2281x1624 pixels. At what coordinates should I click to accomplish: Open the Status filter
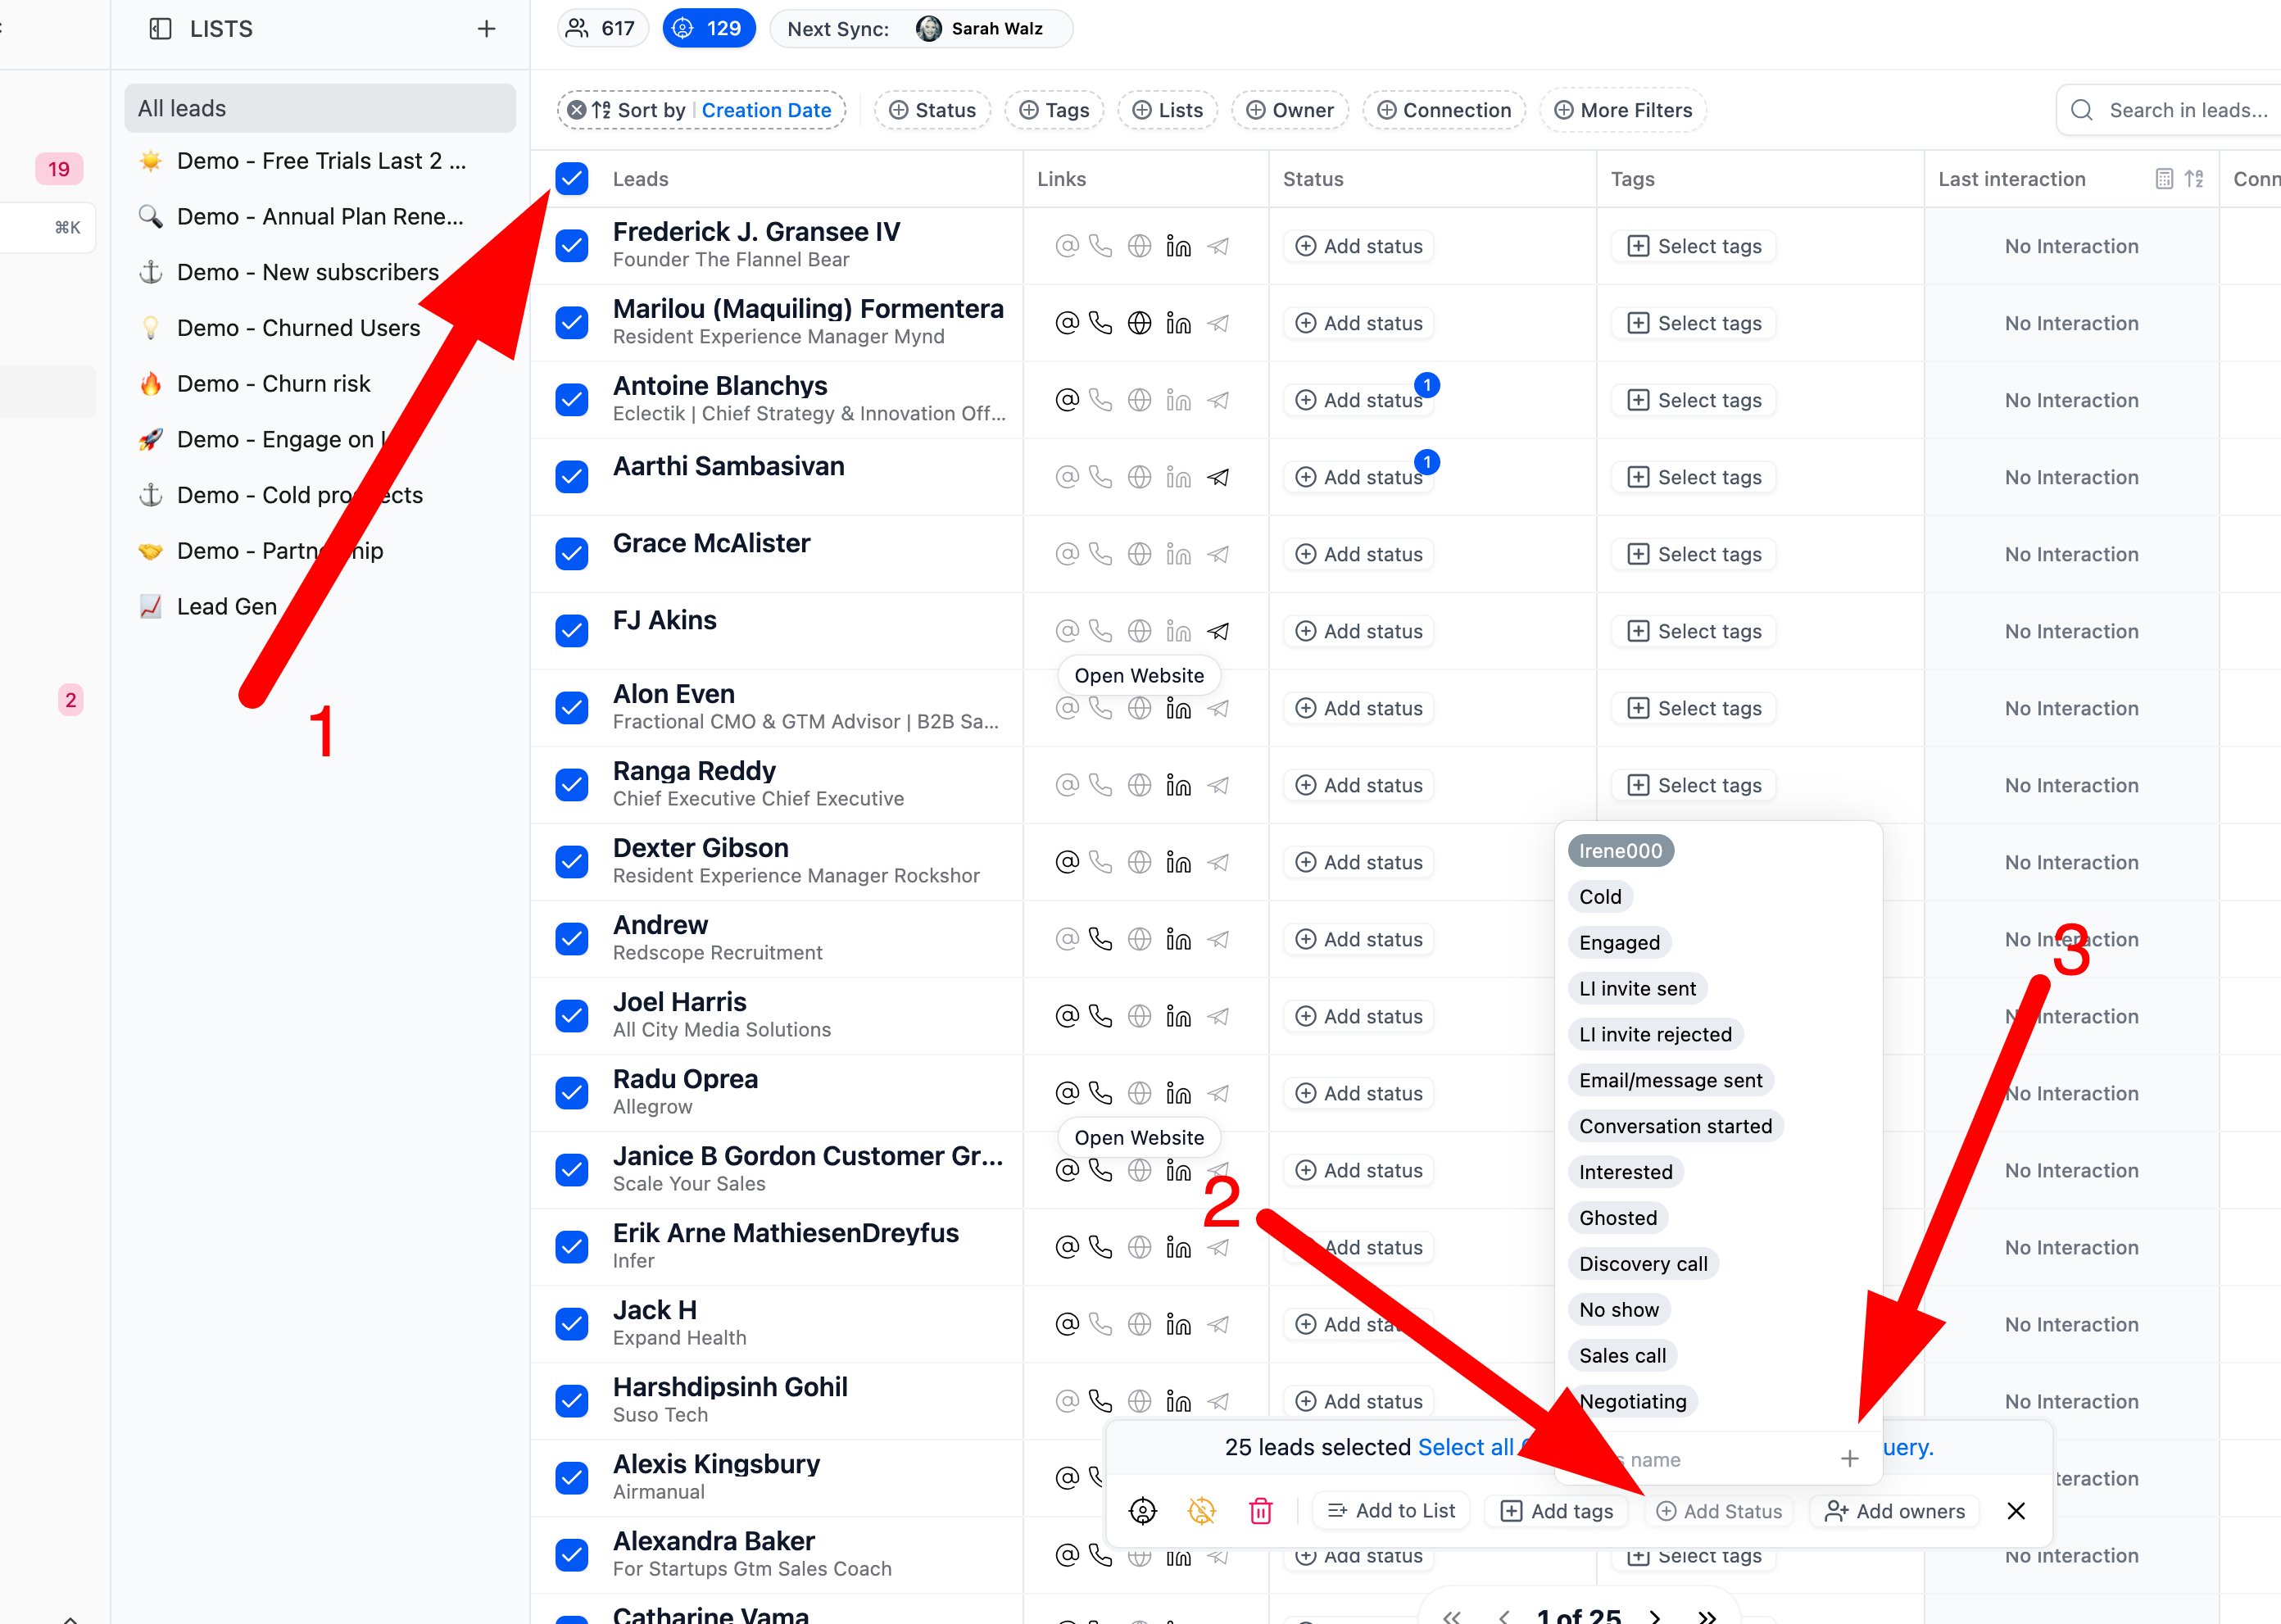(932, 110)
